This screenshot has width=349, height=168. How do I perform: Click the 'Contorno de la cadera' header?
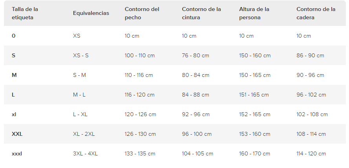click(x=316, y=13)
